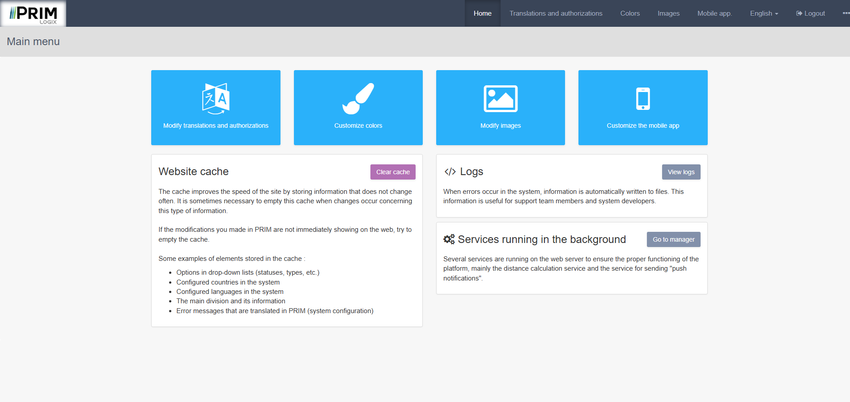Open the English language dropdown
Screen dimensions: 850x402
(x=764, y=13)
